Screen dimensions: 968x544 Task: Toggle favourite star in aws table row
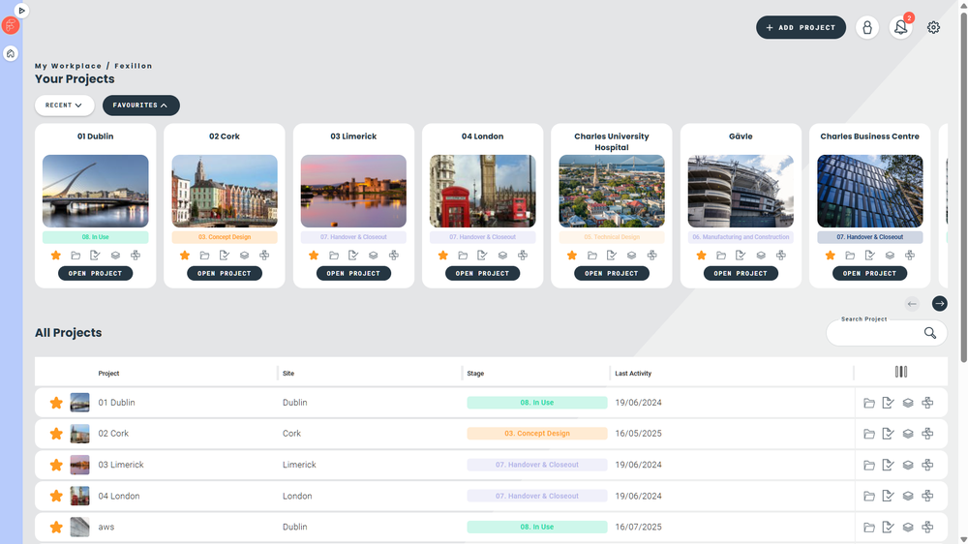pyautogui.click(x=56, y=528)
